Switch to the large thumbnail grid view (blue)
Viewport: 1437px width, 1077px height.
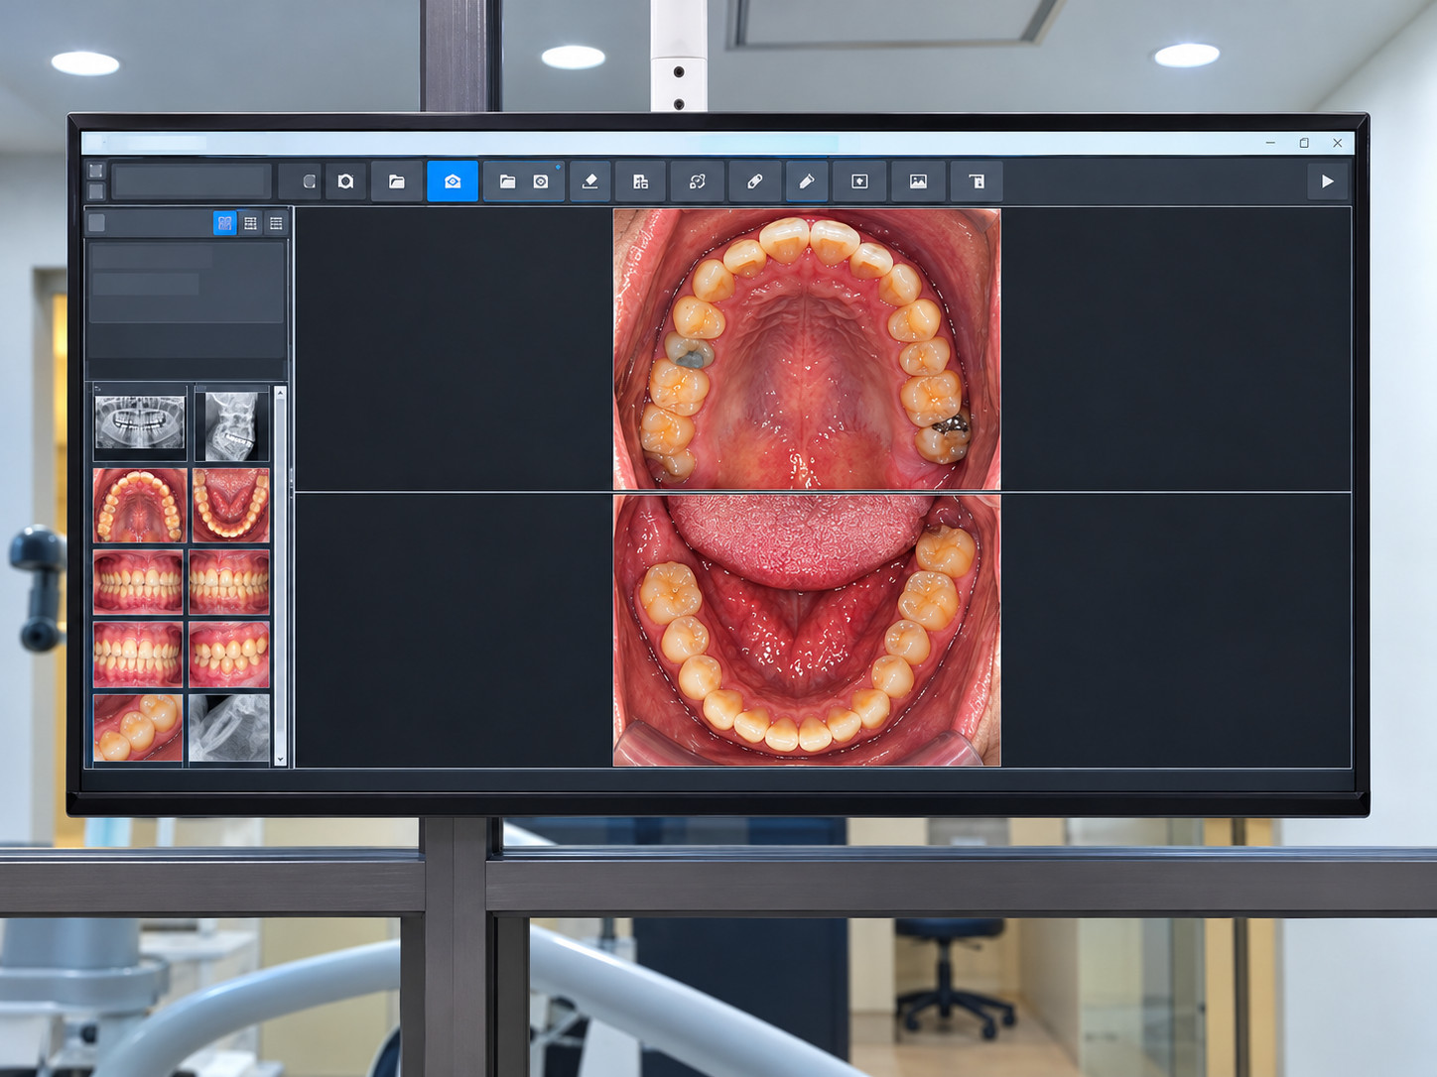tap(225, 223)
